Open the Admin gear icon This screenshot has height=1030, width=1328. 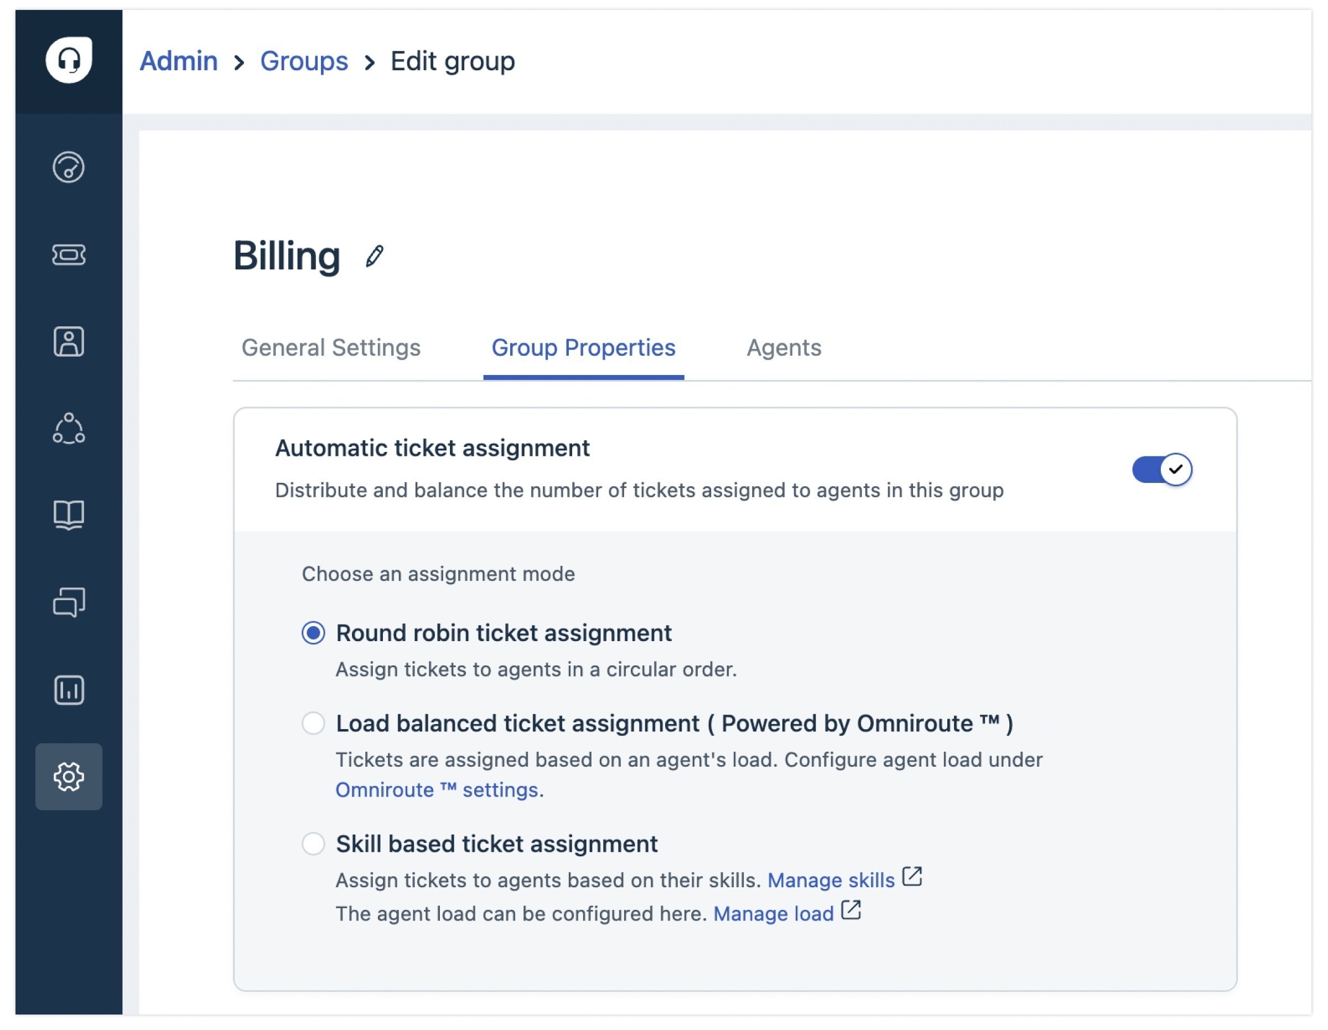(x=69, y=777)
